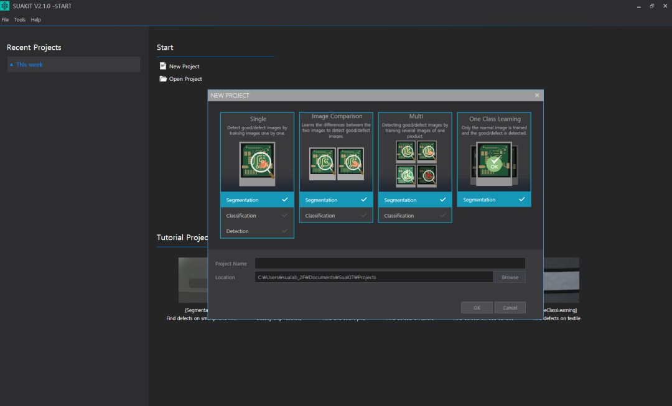Select Detection under Single
This screenshot has height=406, width=672.
257,231
